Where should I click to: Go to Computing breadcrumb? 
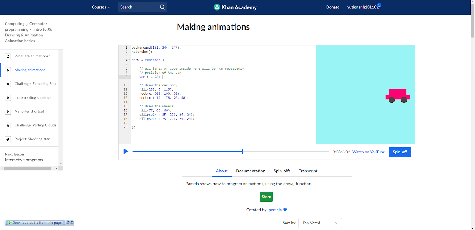point(15,24)
